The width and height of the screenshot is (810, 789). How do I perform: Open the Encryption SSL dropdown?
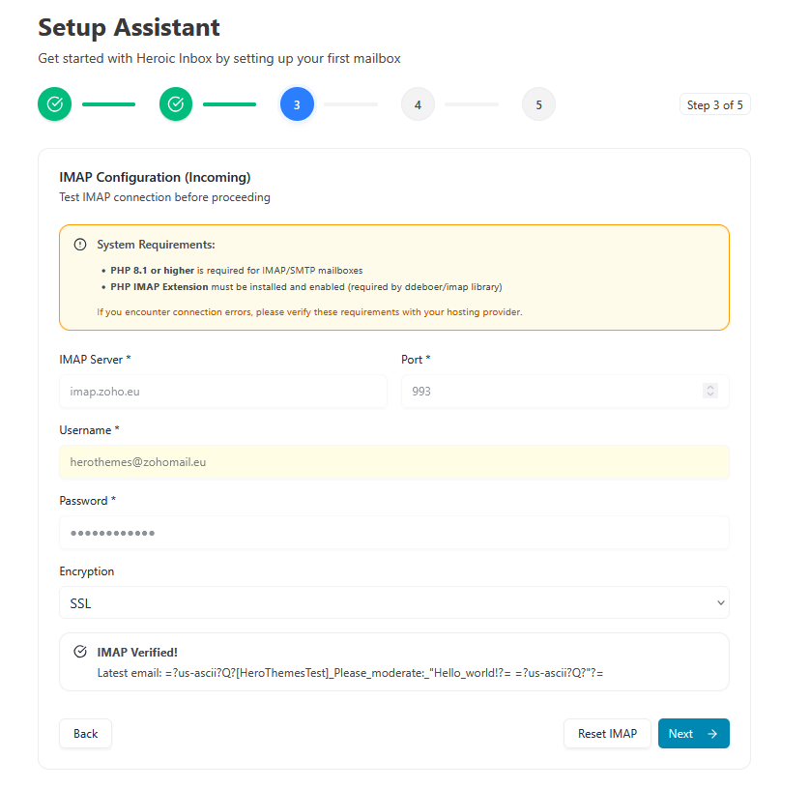(393, 602)
